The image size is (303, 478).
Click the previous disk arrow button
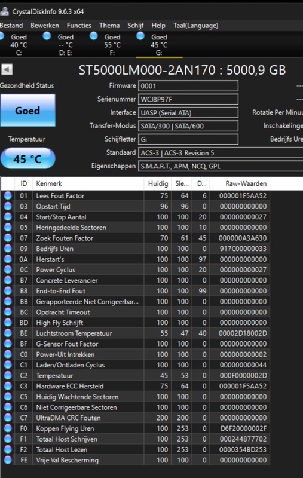7,69
